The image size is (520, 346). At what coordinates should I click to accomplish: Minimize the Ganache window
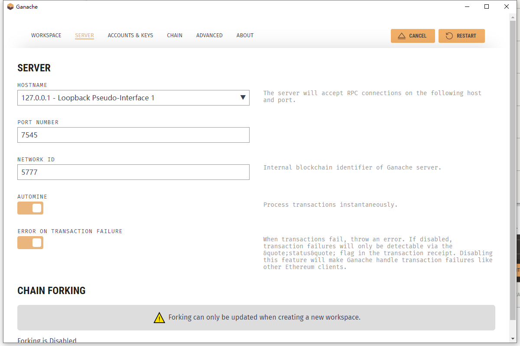click(467, 6)
